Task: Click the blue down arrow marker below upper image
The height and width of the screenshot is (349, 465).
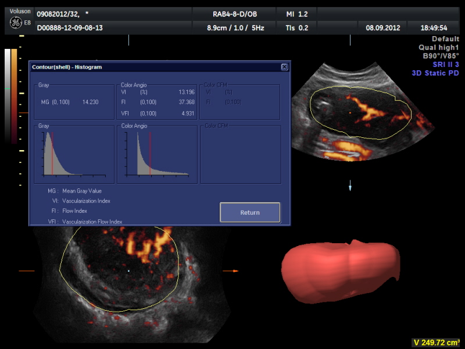Action: (x=350, y=186)
